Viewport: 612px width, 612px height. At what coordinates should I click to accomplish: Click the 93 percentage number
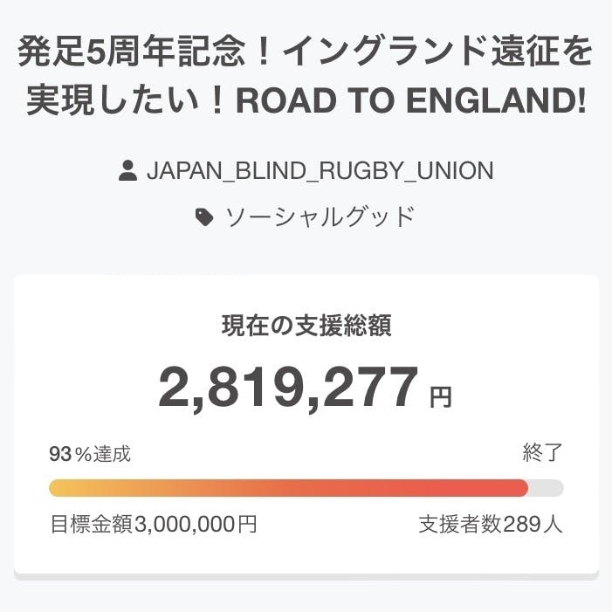(59, 454)
